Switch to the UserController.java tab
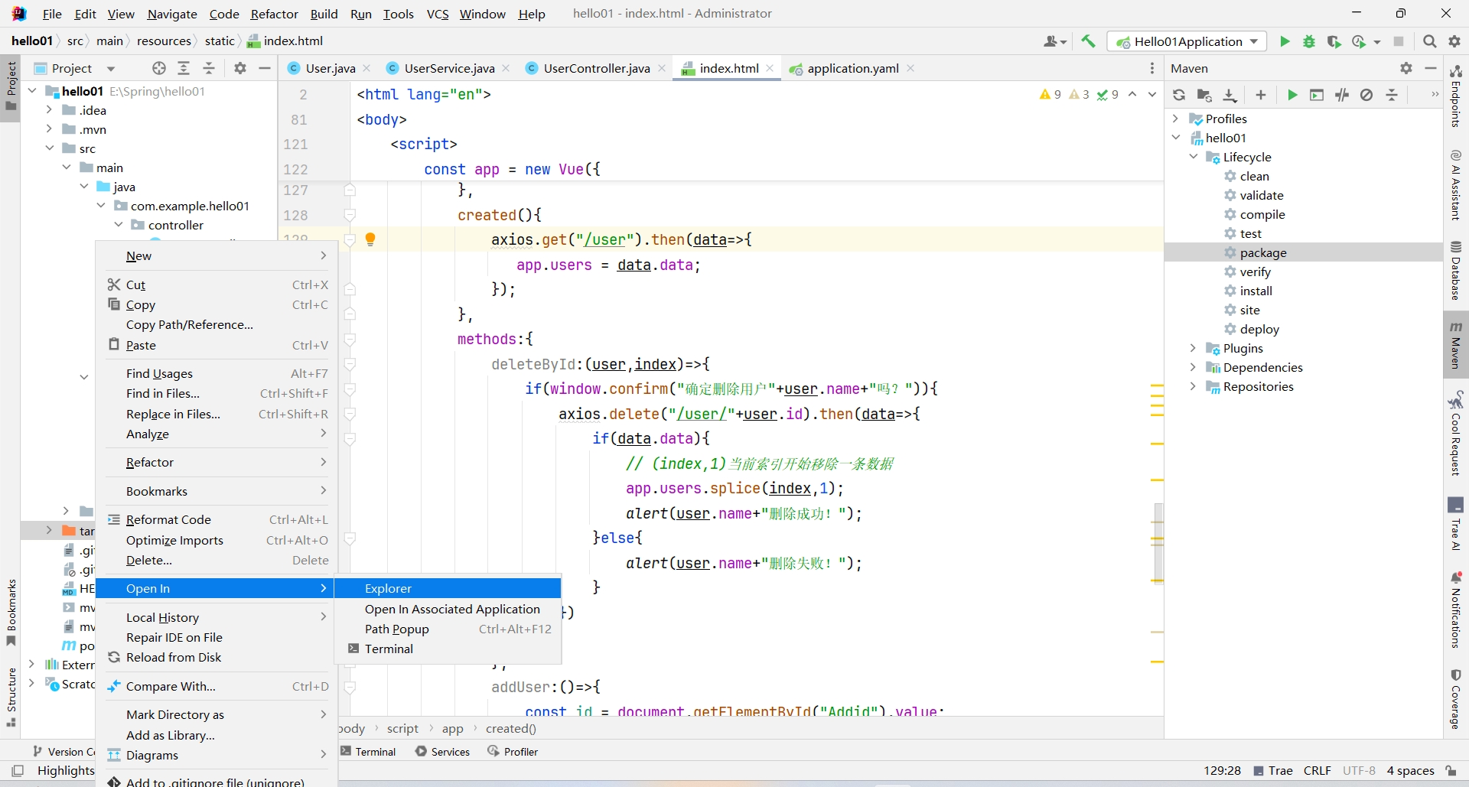1469x787 pixels. pos(596,68)
